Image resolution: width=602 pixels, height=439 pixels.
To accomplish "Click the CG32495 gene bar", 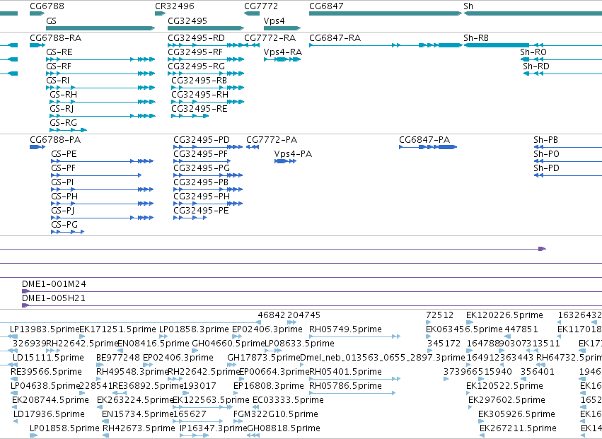I will tap(206, 28).
